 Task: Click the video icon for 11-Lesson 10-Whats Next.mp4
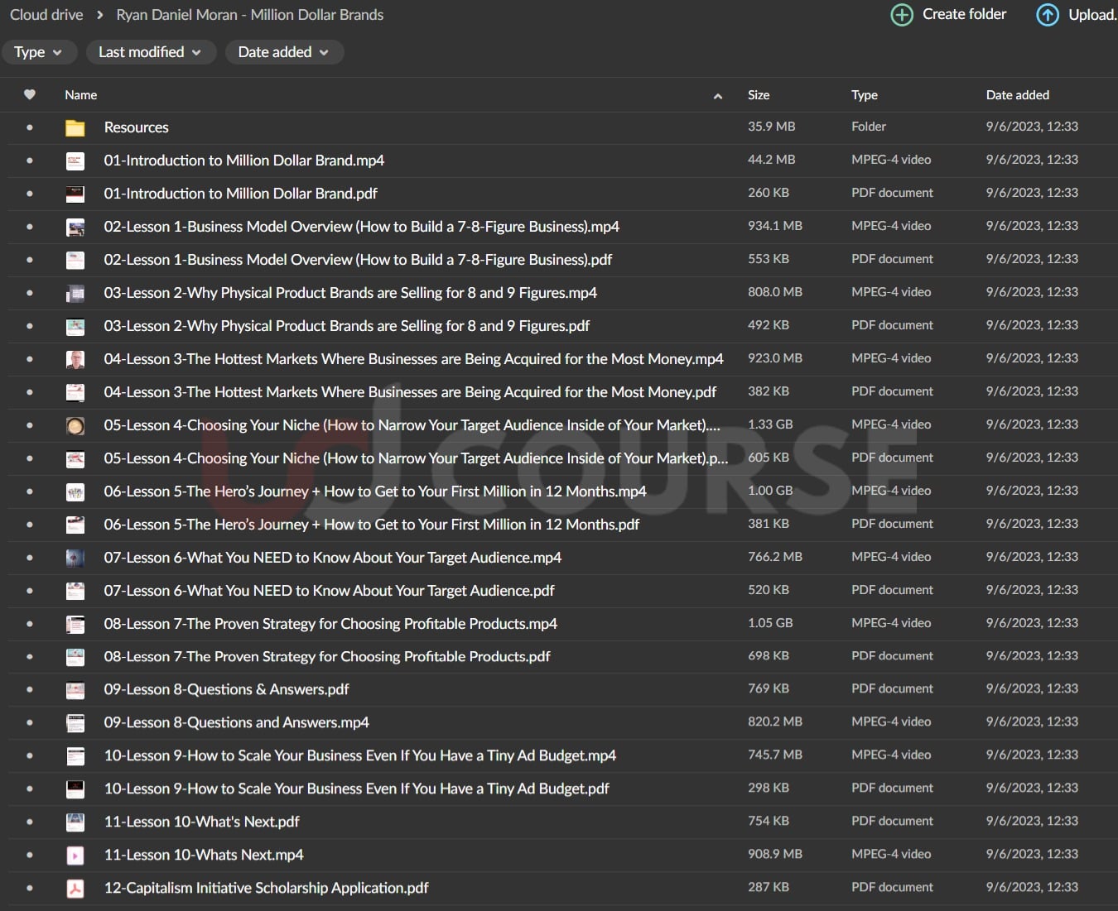point(75,855)
